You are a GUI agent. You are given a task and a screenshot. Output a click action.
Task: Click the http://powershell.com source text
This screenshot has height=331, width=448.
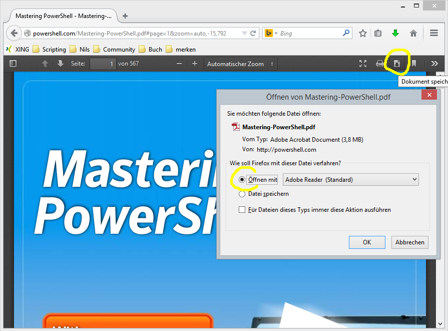tap(286, 150)
